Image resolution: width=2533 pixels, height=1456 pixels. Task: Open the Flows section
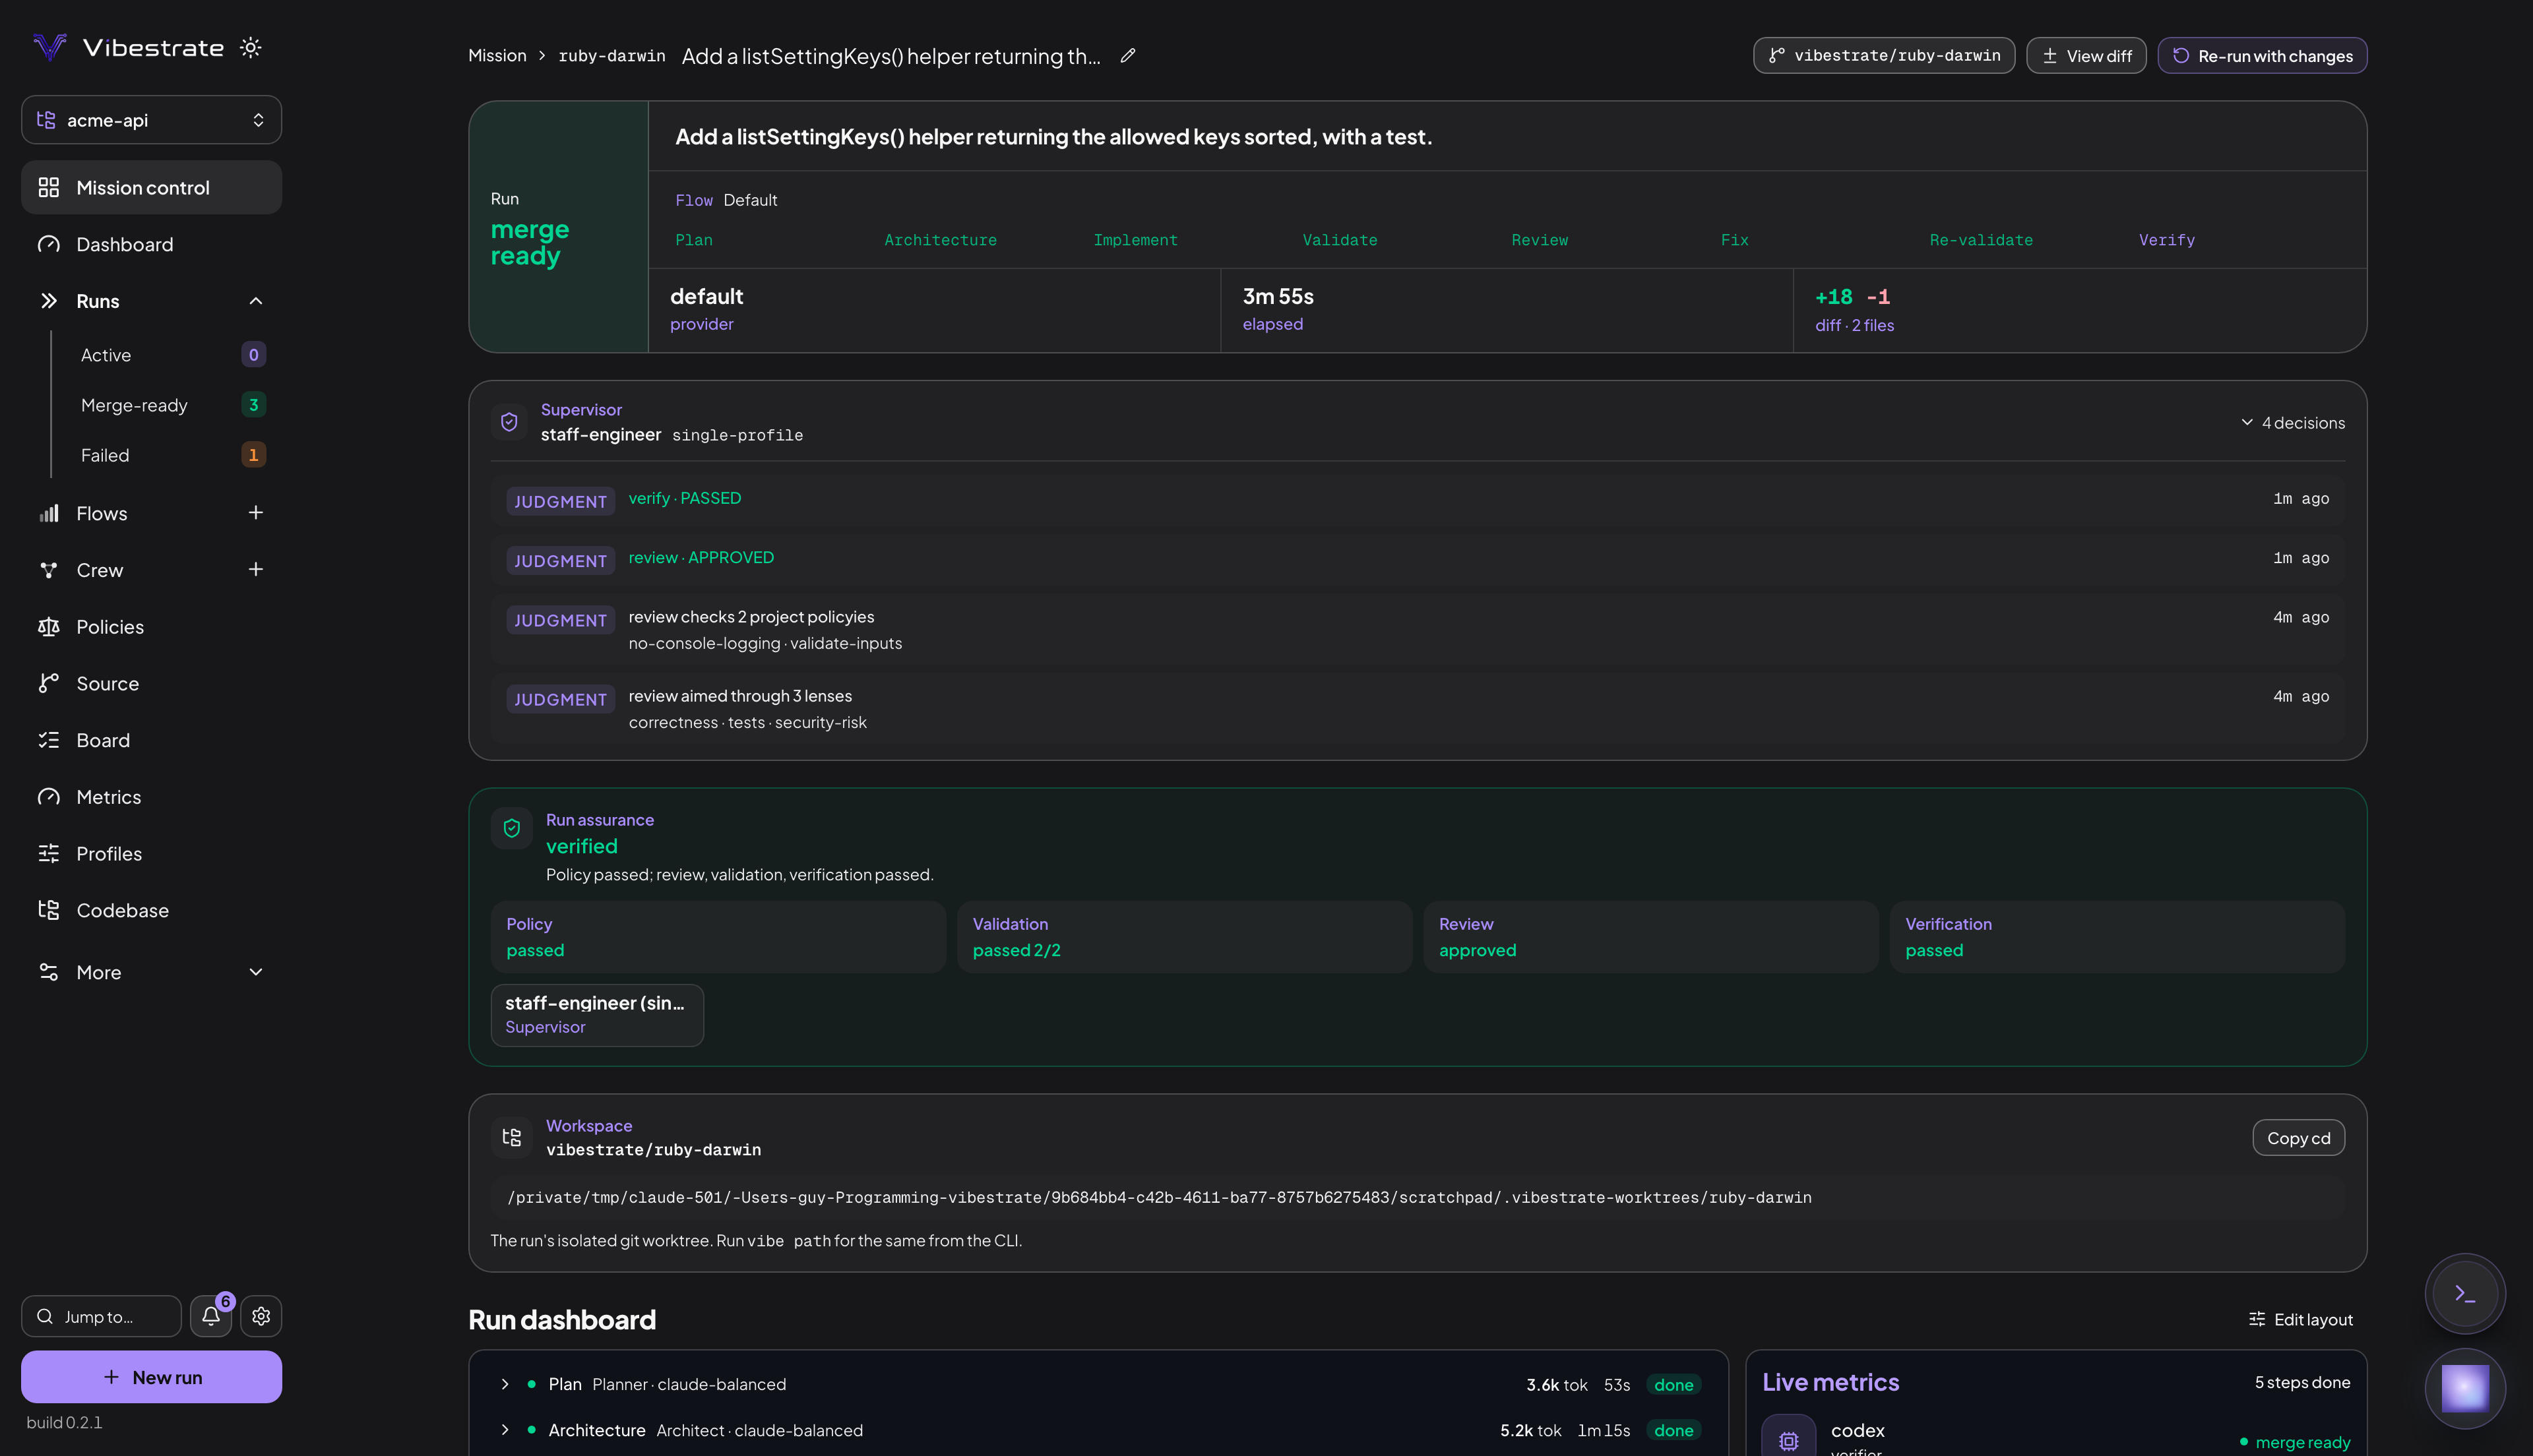coord(102,513)
